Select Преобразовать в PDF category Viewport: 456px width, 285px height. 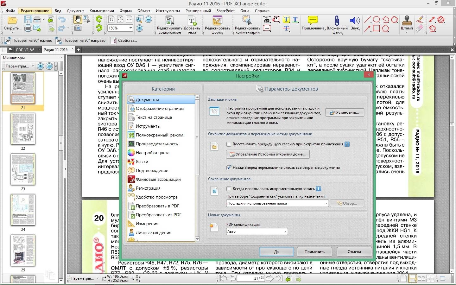click(x=161, y=206)
